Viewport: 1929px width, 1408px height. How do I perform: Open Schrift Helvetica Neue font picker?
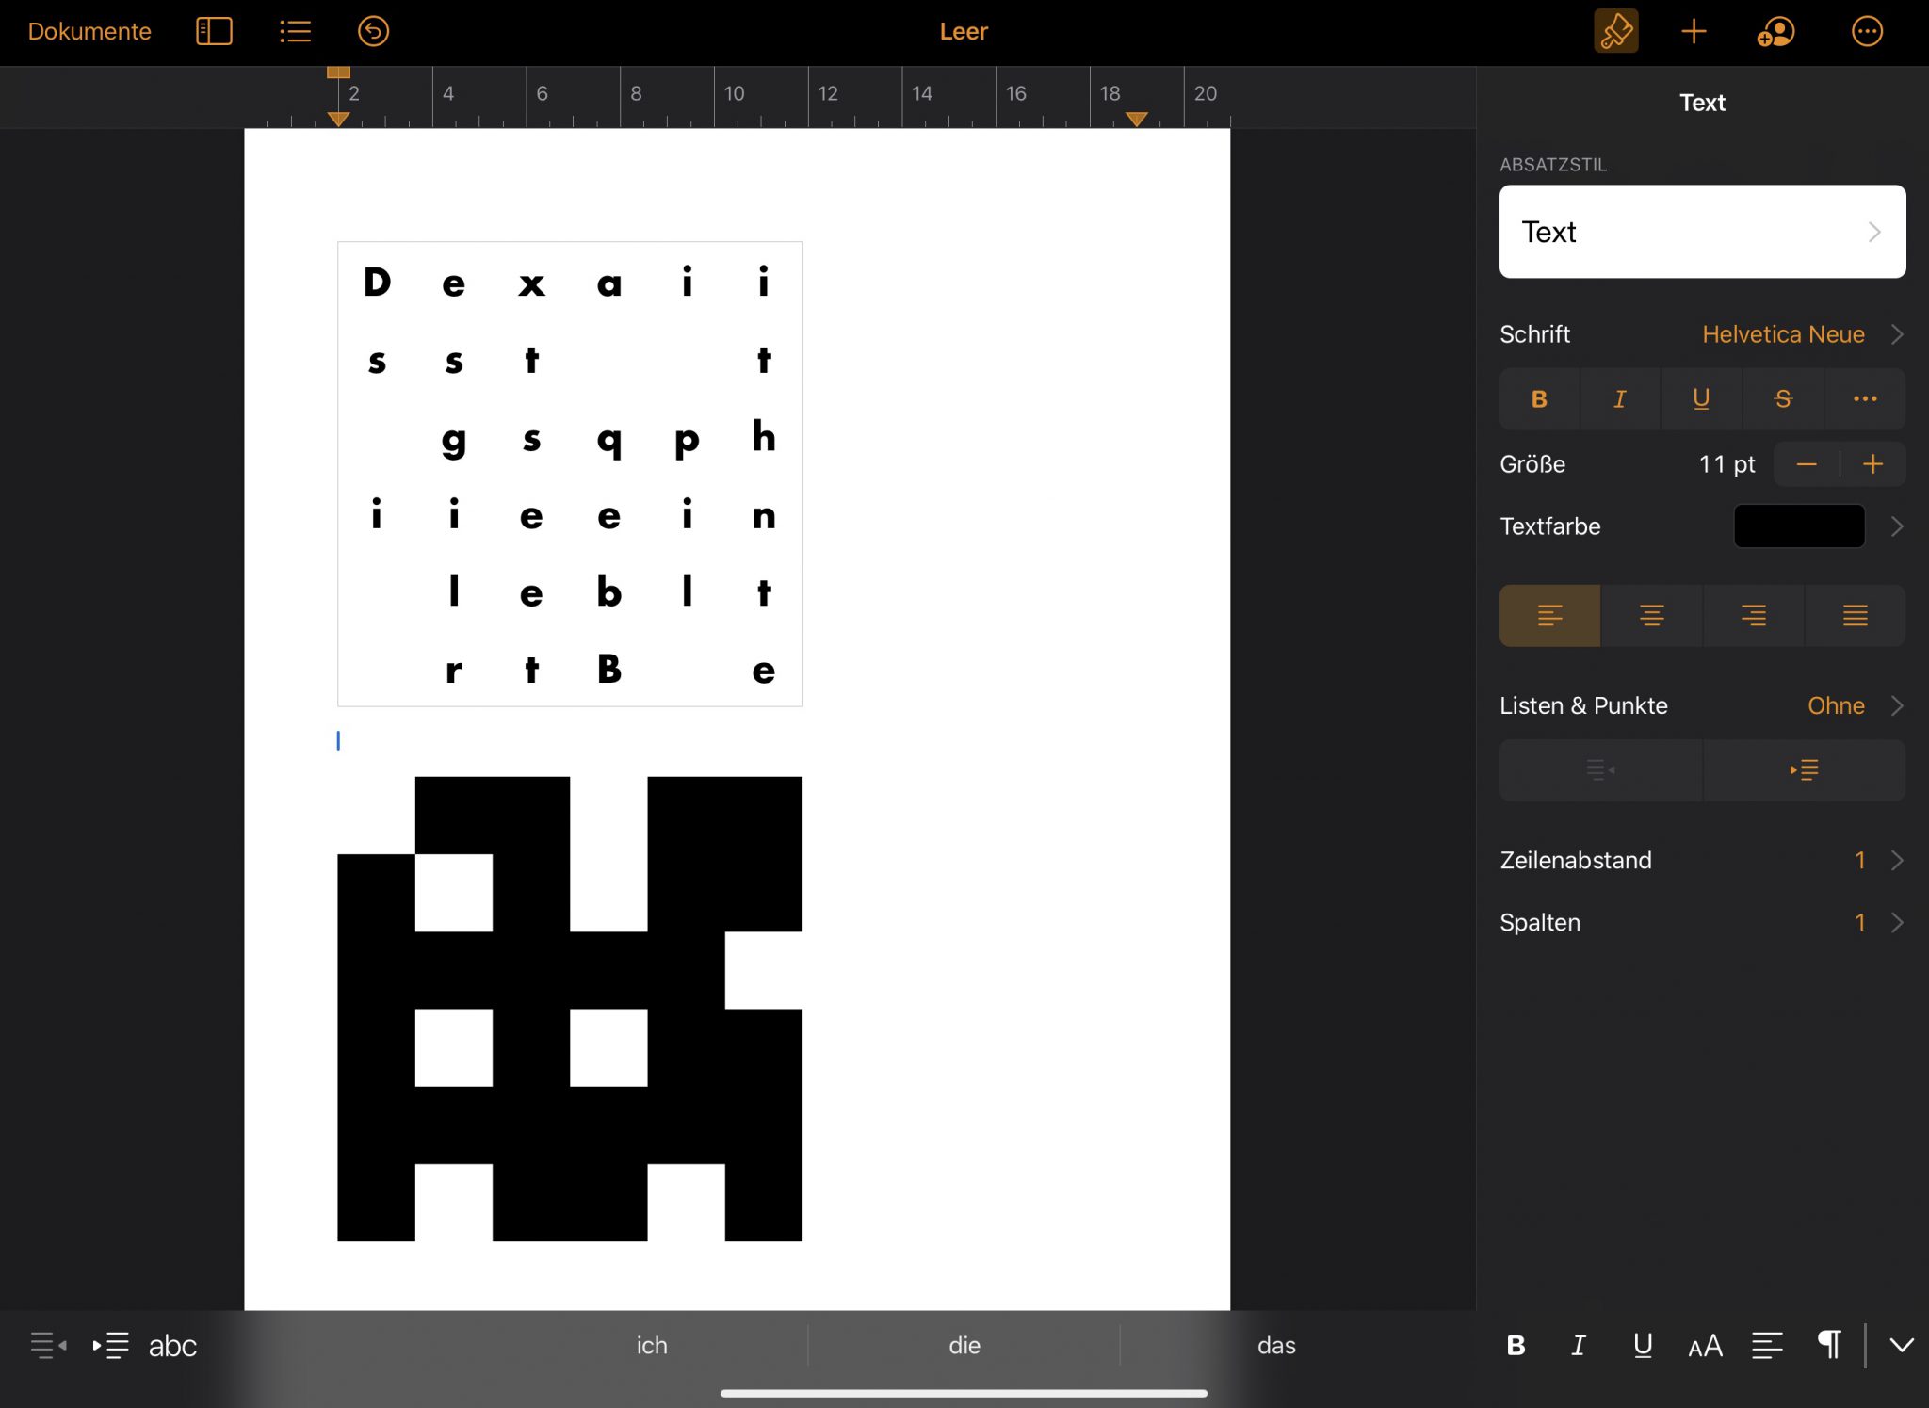(x=1782, y=334)
